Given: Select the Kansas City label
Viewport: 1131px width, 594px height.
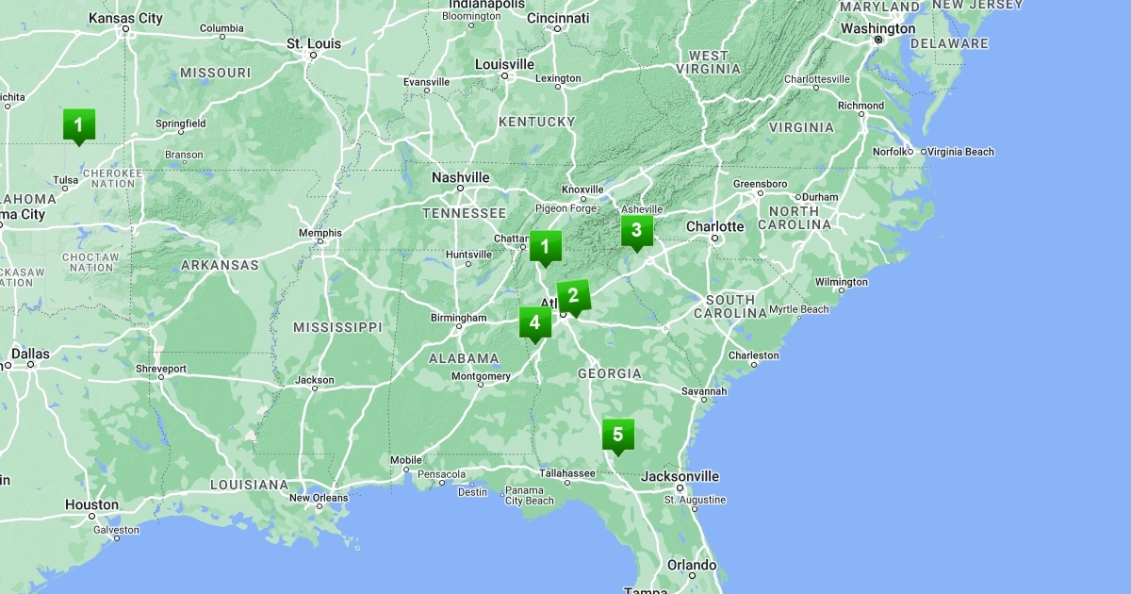Looking at the screenshot, I should point(125,17).
